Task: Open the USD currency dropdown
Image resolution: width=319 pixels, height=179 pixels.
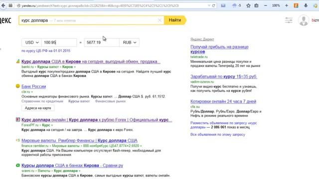Action: [31, 42]
